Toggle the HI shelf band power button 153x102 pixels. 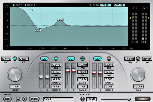pyautogui.click(x=138, y=59)
